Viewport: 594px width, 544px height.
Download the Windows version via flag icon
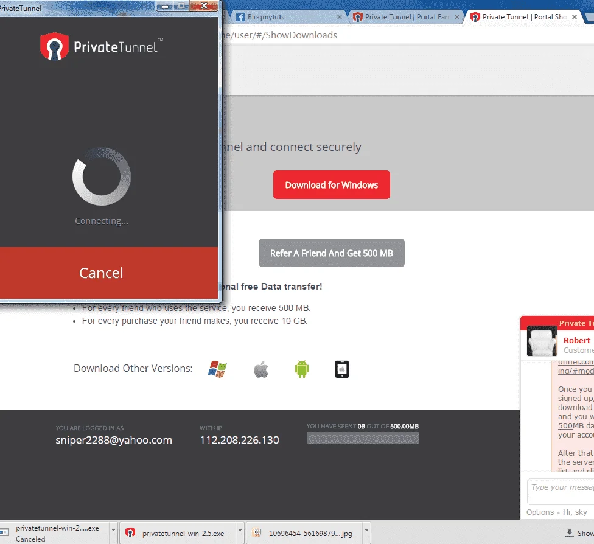click(217, 369)
